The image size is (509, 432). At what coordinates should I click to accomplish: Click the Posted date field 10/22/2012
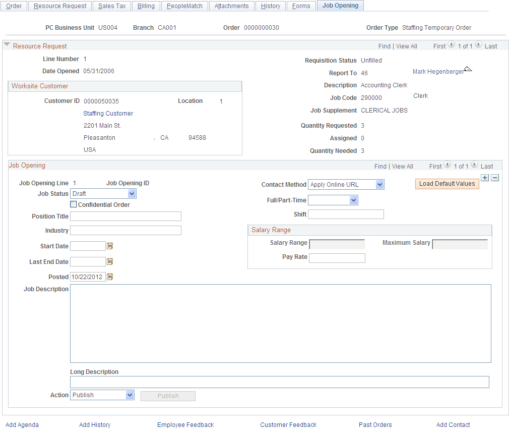click(88, 277)
